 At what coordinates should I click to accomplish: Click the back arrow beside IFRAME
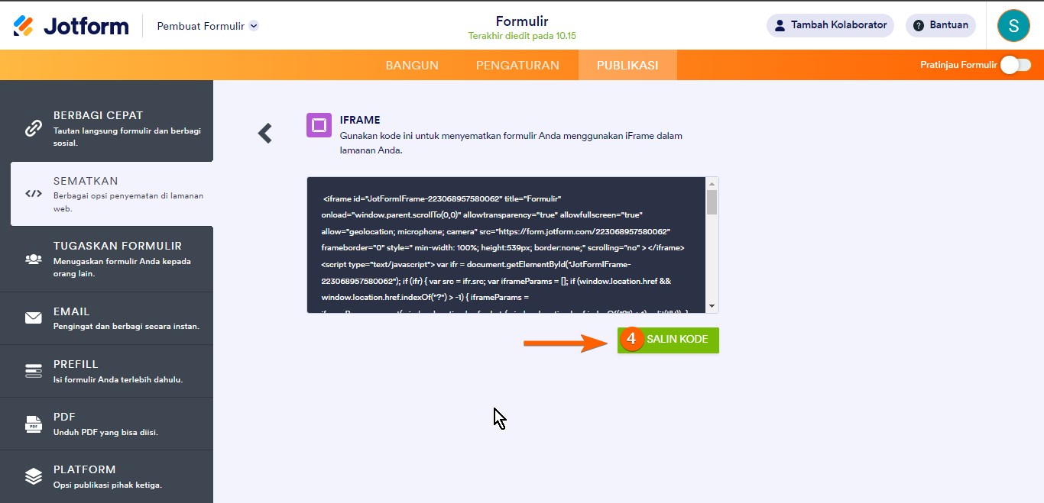265,134
